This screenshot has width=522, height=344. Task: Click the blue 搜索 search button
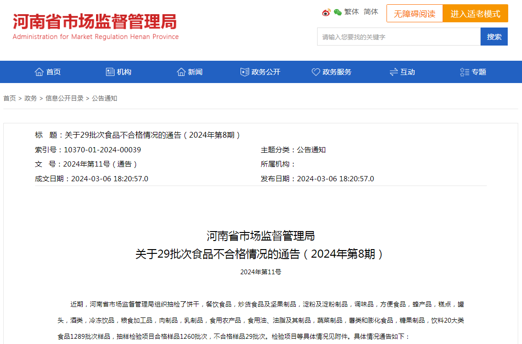[494, 37]
